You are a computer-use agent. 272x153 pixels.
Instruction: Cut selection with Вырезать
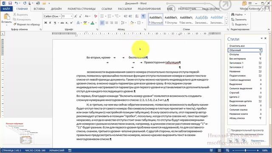(20, 14)
